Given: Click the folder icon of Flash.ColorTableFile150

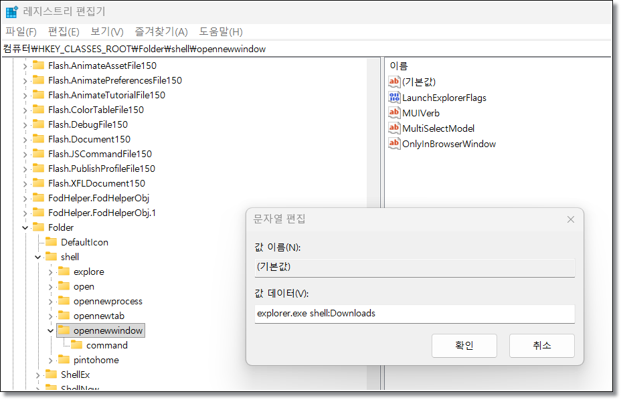Looking at the screenshot, I should point(38,110).
